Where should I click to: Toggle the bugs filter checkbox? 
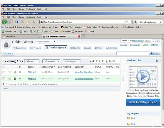tap(90, 61)
